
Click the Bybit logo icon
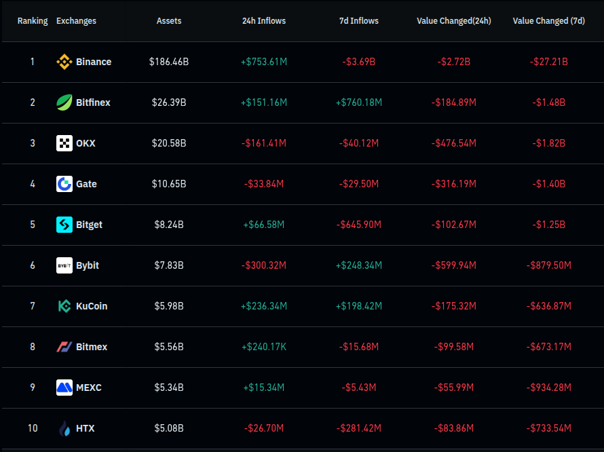point(64,265)
